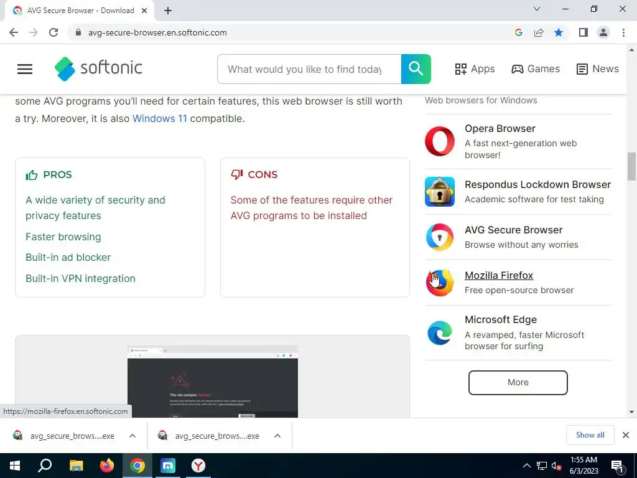Click 'Faster browsing' pro text
This screenshot has height=478, width=637.
tap(63, 237)
